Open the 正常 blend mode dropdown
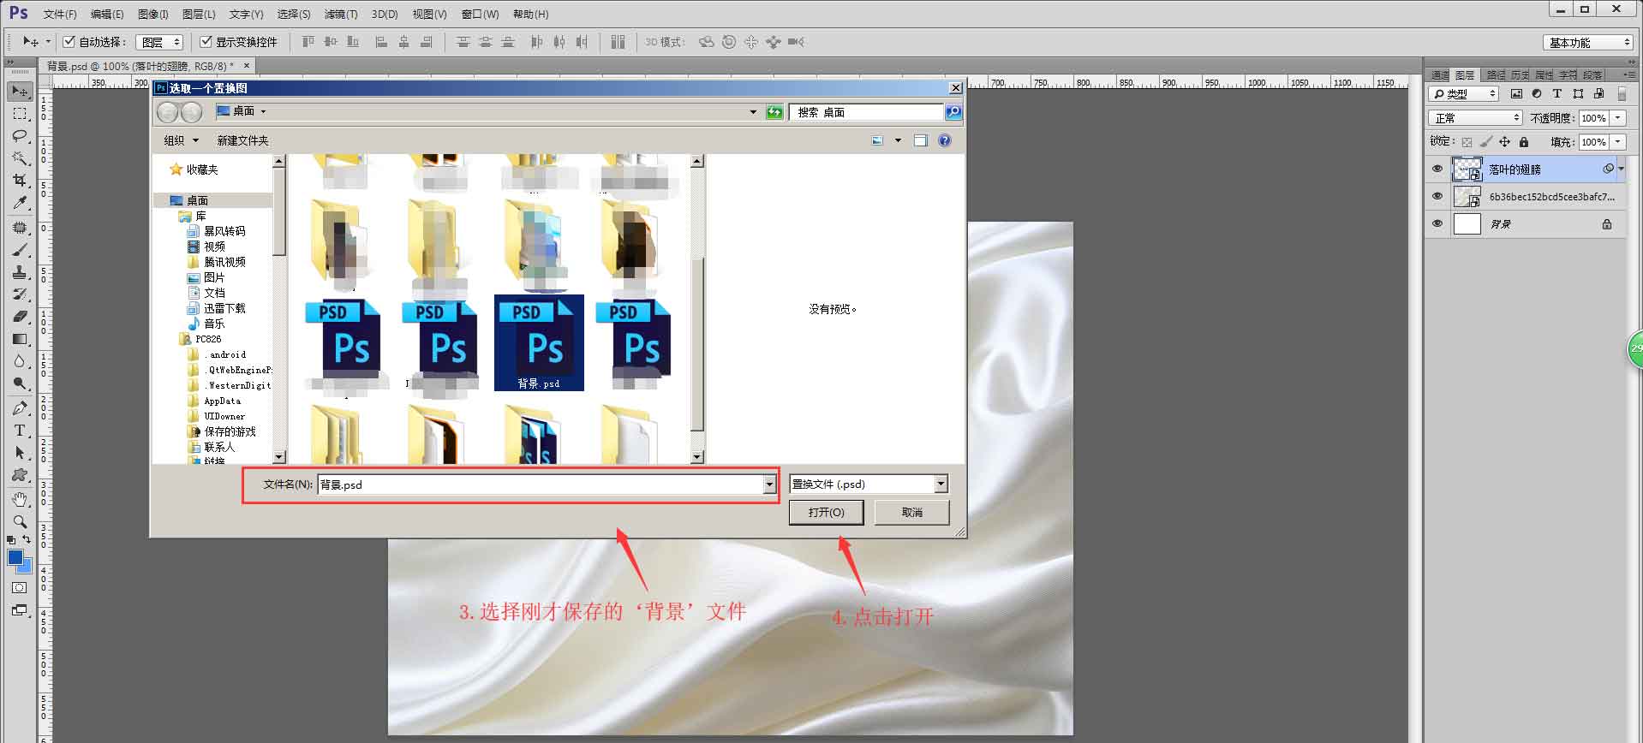1643x743 pixels. tap(1475, 118)
